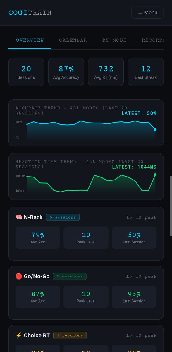Click the Accuracy Trend chart title
This screenshot has height=352, width=172.
[71, 111]
